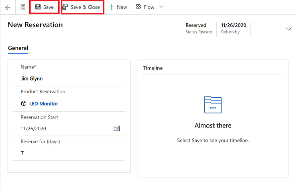Click the Reservation Start label
The image size is (295, 189).
[39, 117]
